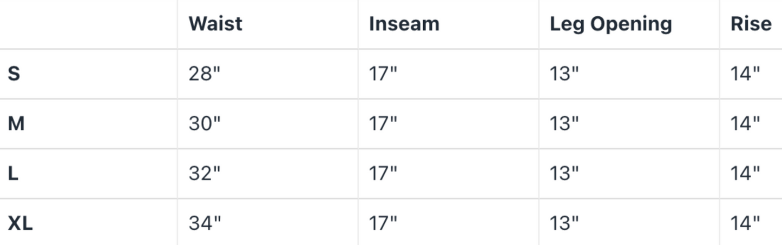Screen dimensions: 782x245
Task: Click the L size row label
Action: click(13, 174)
